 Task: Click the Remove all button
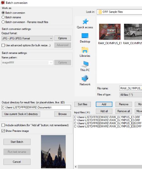point(124,111)
